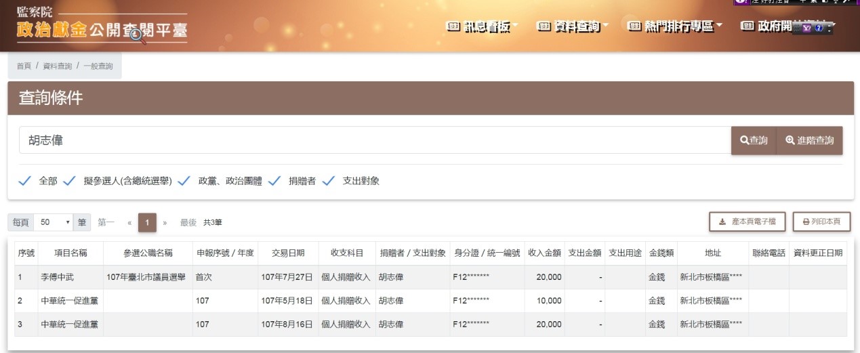This screenshot has width=860, height=353.
Task: Toggle the 政黨、政治團體 checkbox
Action: 184,181
